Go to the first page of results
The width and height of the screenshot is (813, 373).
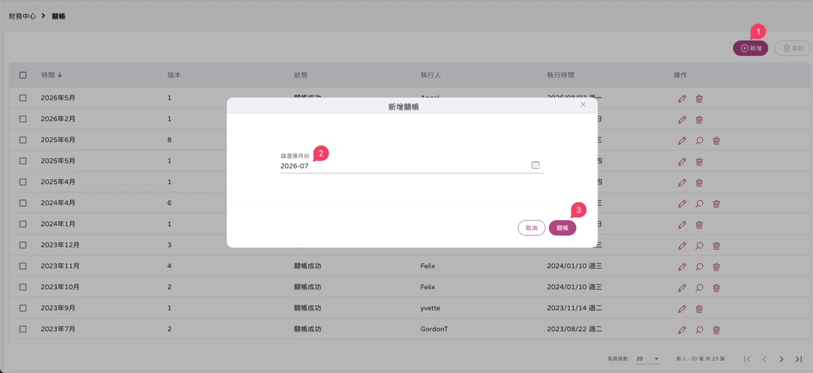(747, 359)
